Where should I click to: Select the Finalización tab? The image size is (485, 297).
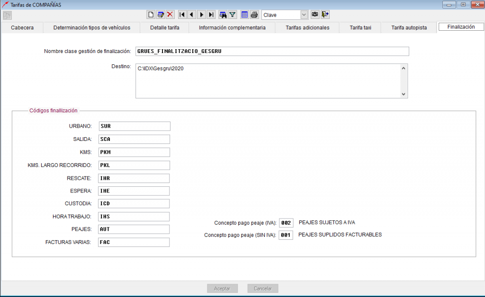coord(461,27)
